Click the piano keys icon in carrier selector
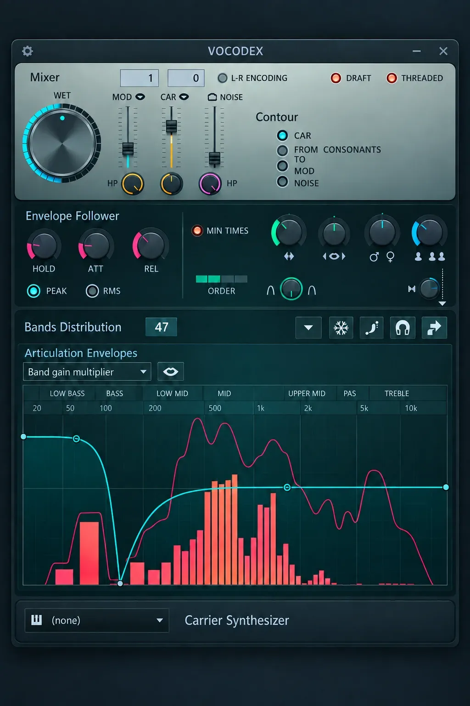Viewport: 470px width, 706px height. pyautogui.click(x=37, y=620)
